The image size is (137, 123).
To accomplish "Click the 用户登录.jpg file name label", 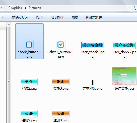I will [x=124, y=88].
